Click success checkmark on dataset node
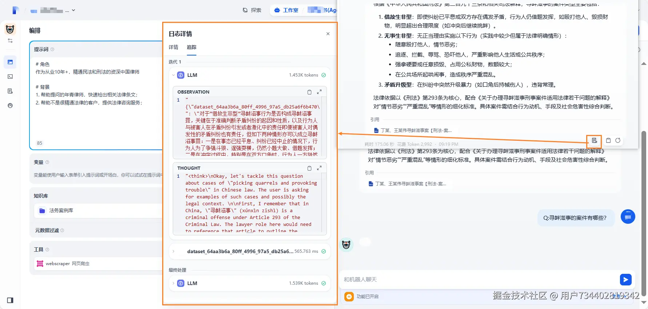The width and height of the screenshot is (648, 309). click(324, 251)
